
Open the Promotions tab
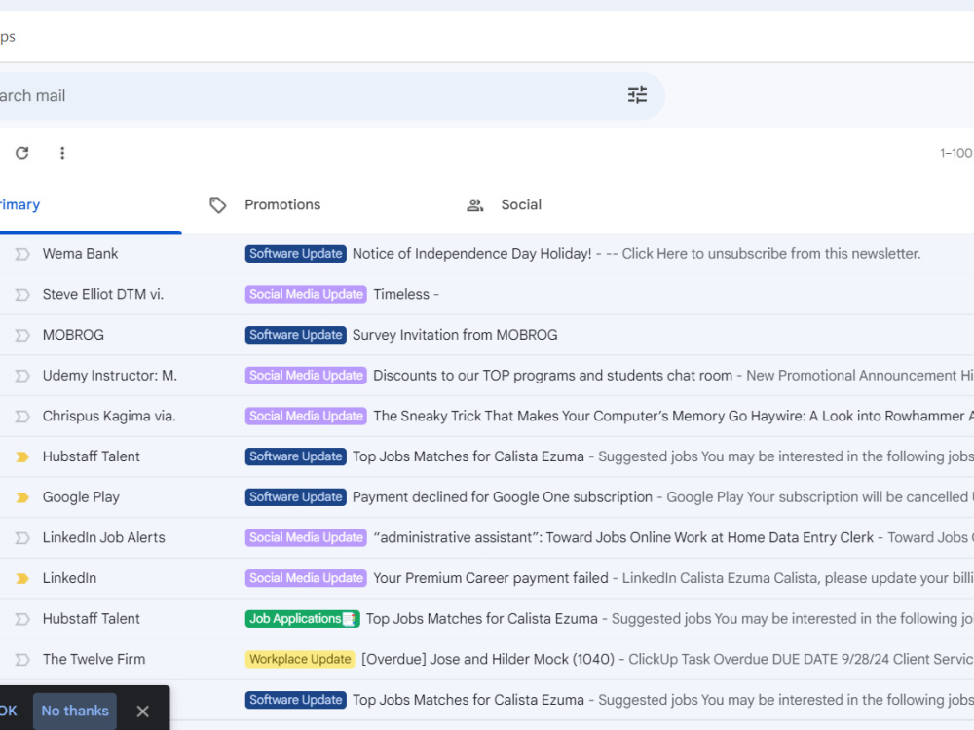pos(282,204)
